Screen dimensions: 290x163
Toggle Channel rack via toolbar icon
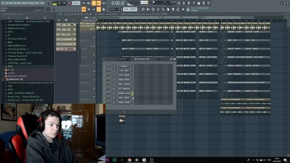153,9
